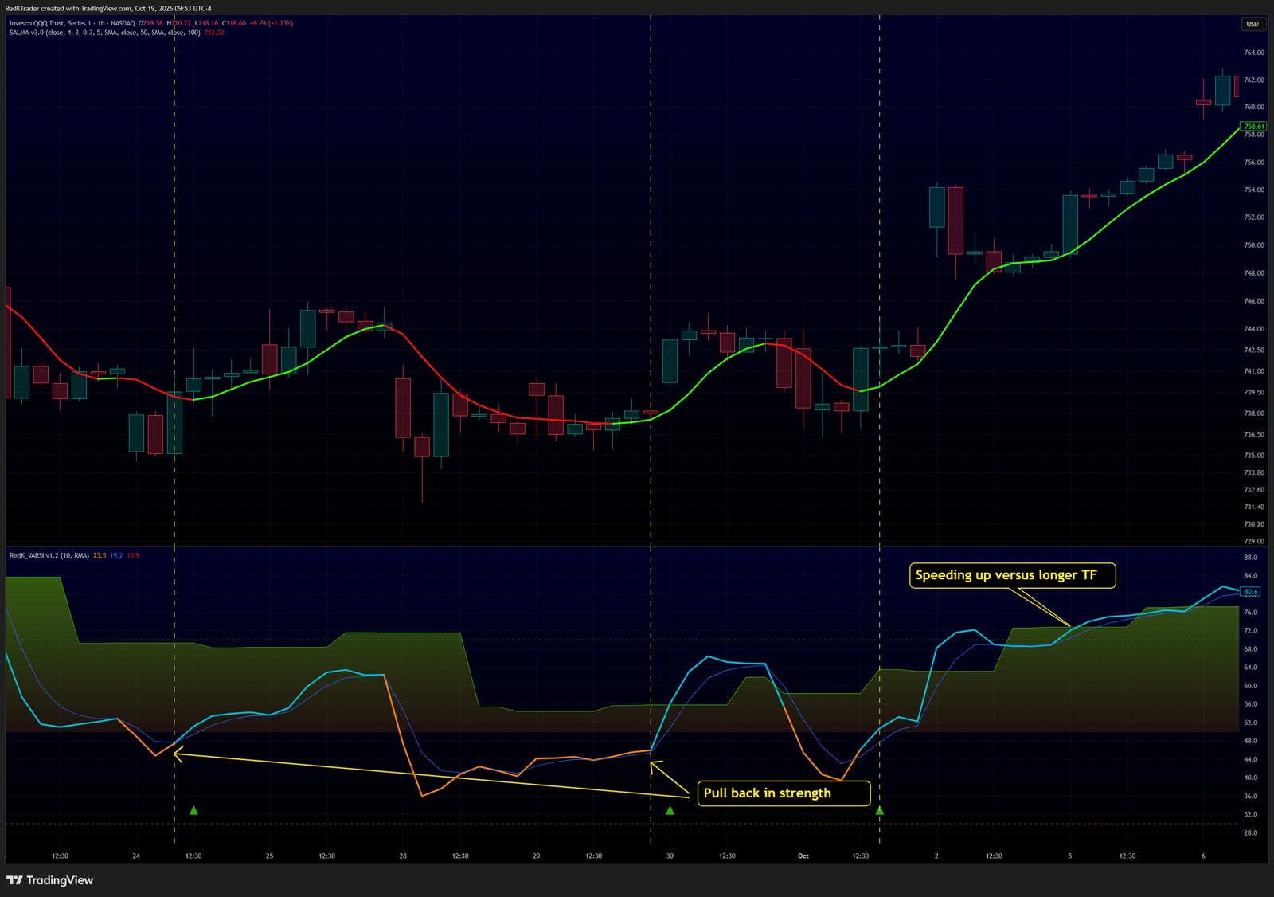Select the 'Speeding up versus longer TF' callout
Image resolution: width=1274 pixels, height=897 pixels.
pos(1012,575)
